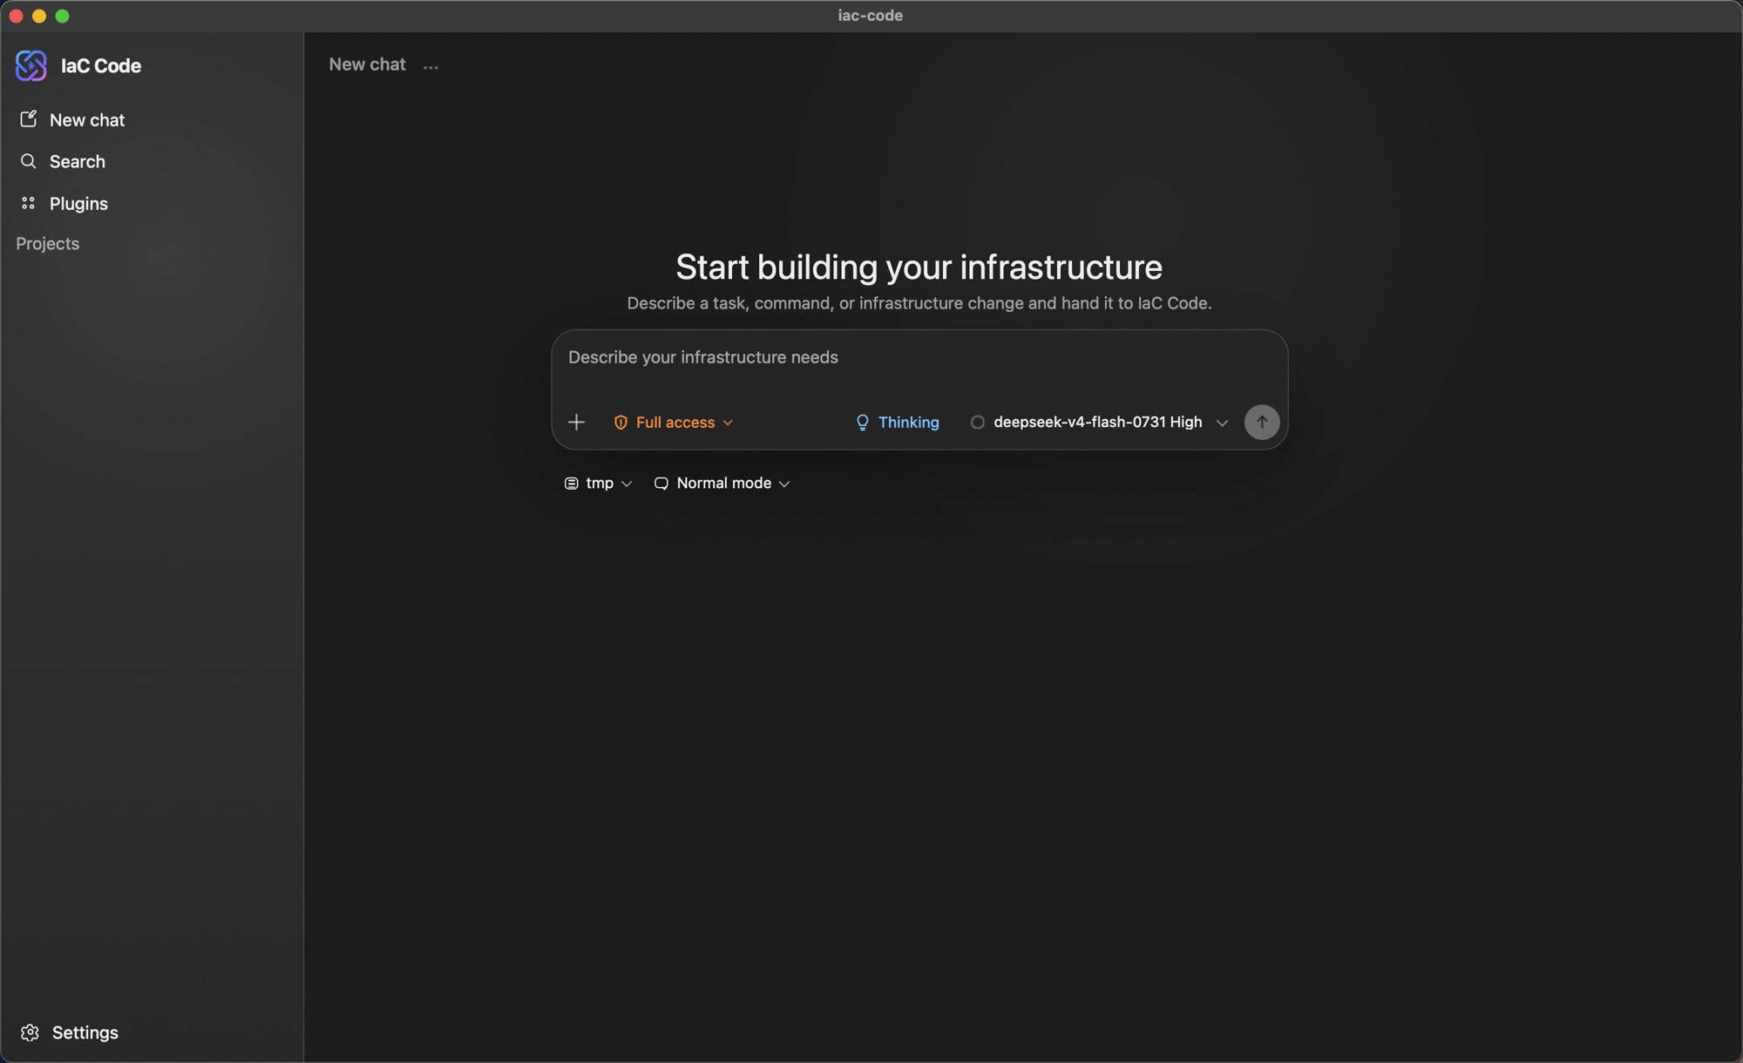The width and height of the screenshot is (1743, 1063).
Task: Open the deepseek-v4-flash-0731 High model selector
Action: click(1098, 423)
